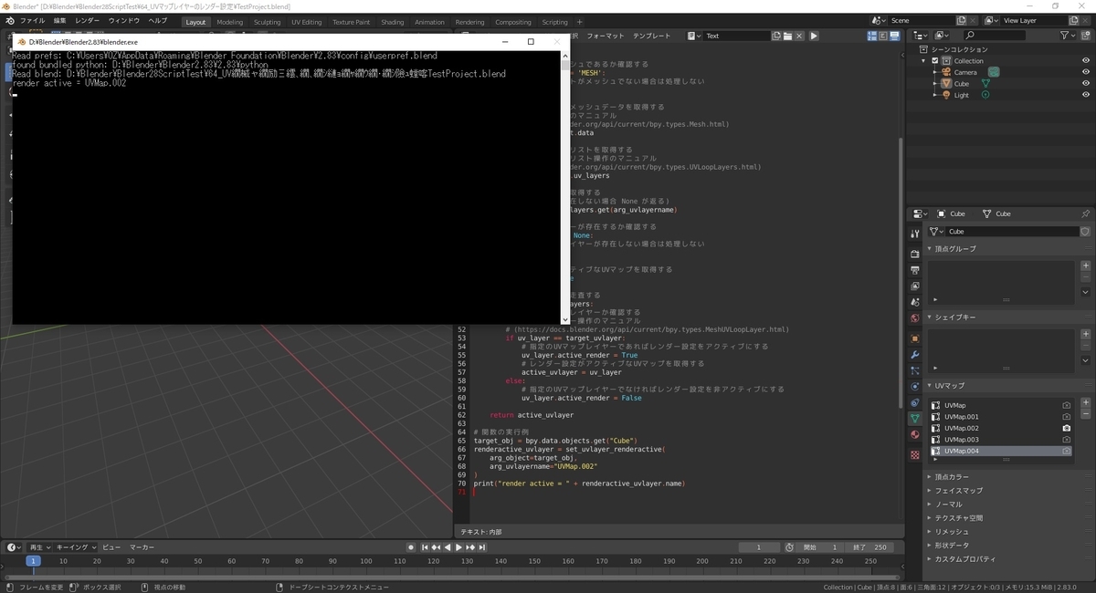Switch to the Scripting workspace tab
Screen dimensions: 1096x593
click(x=554, y=22)
